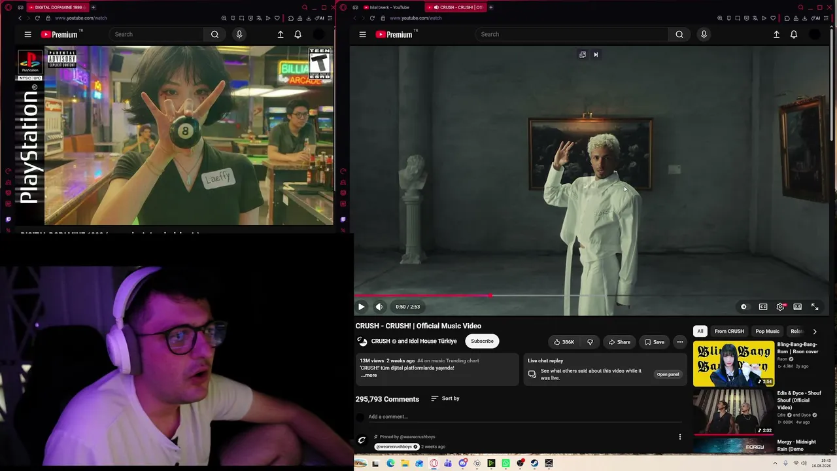Open options menu for pinned comment

tap(680, 437)
